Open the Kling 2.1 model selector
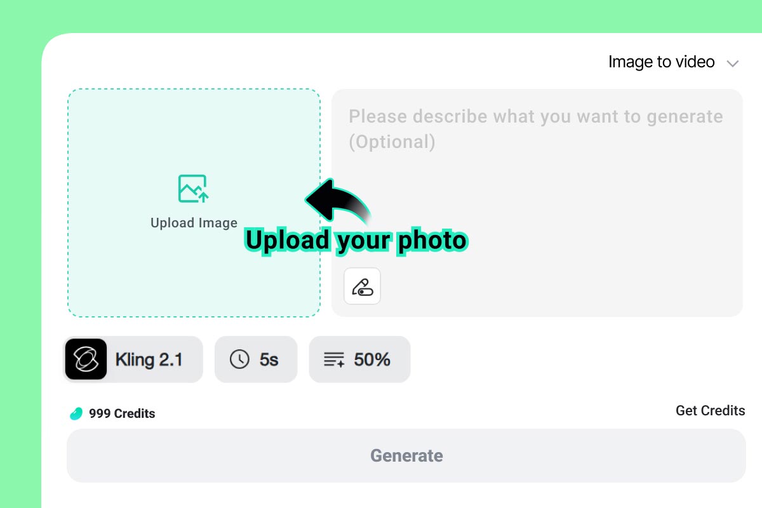 click(x=149, y=359)
